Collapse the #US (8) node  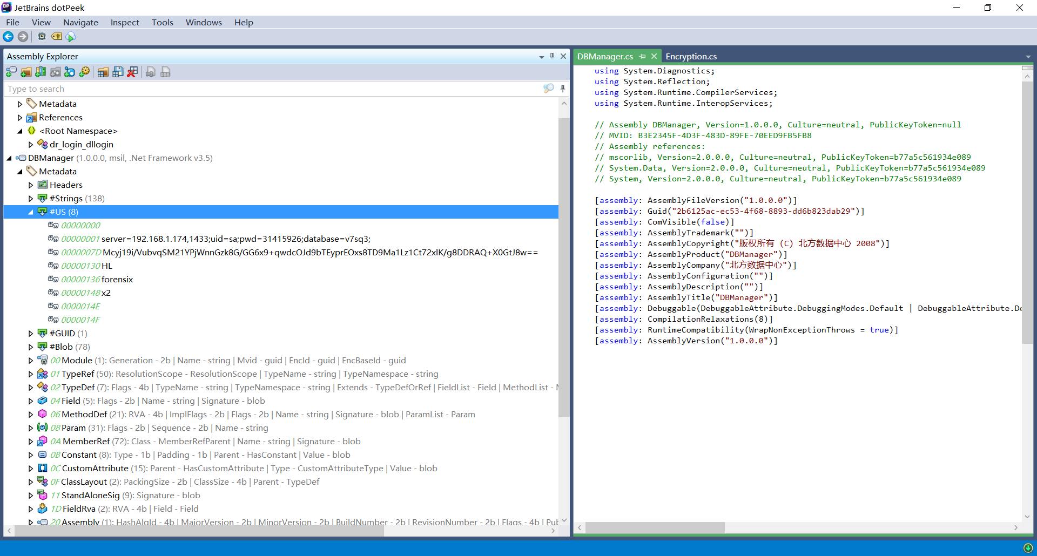[31, 212]
